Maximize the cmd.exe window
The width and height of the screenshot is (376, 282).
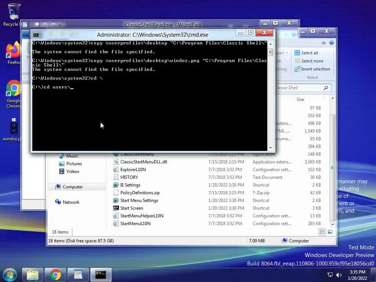coord(250,32)
